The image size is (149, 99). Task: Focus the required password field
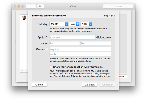point(80,49)
